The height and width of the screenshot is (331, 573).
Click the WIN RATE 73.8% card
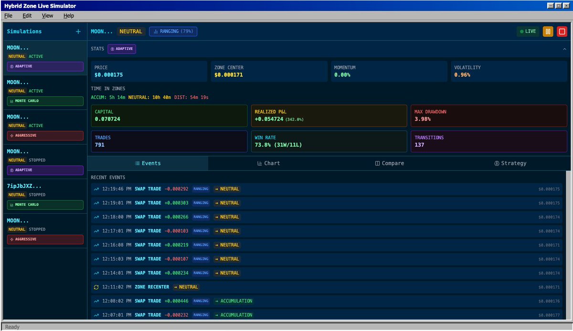click(329, 141)
